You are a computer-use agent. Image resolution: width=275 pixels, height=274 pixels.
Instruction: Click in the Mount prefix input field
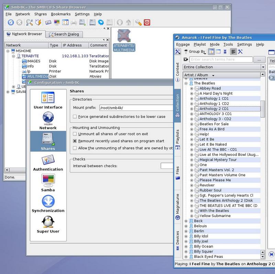pyautogui.click(x=136, y=108)
